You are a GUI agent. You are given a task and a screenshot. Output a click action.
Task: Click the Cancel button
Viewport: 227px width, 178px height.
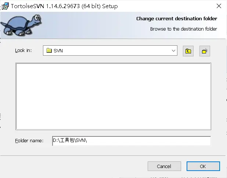coord(164,166)
